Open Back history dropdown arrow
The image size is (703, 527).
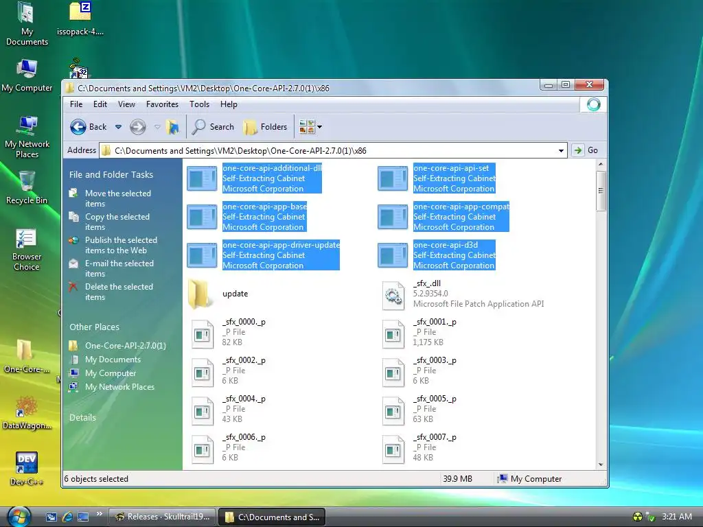click(118, 127)
